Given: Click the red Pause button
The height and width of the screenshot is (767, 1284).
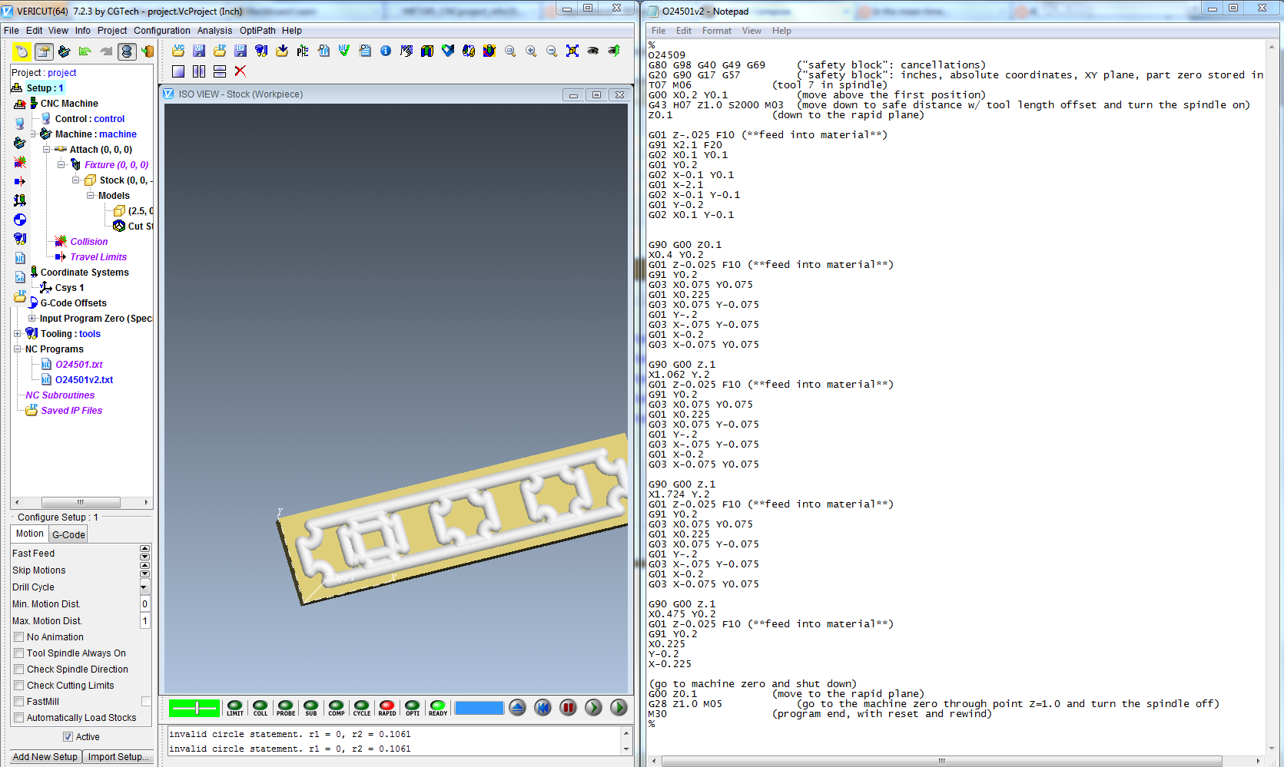Looking at the screenshot, I should (568, 708).
